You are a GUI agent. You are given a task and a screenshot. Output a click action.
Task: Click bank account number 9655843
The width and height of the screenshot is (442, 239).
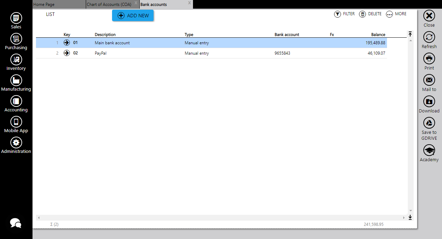point(282,53)
